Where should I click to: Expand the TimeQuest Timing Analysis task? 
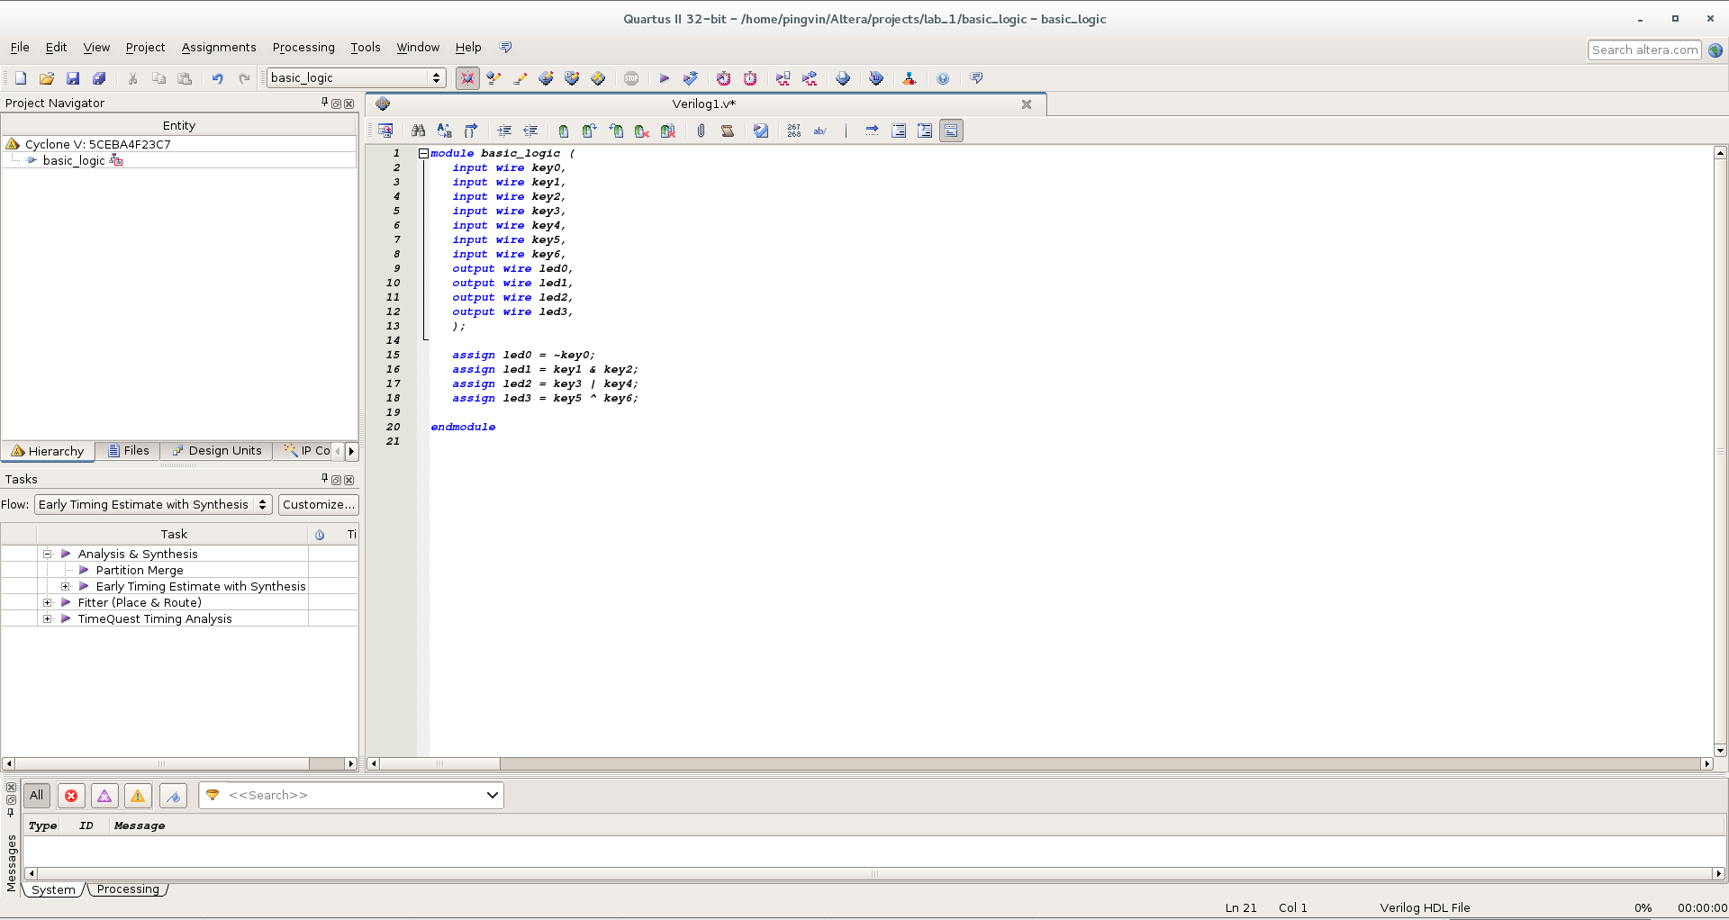point(48,618)
